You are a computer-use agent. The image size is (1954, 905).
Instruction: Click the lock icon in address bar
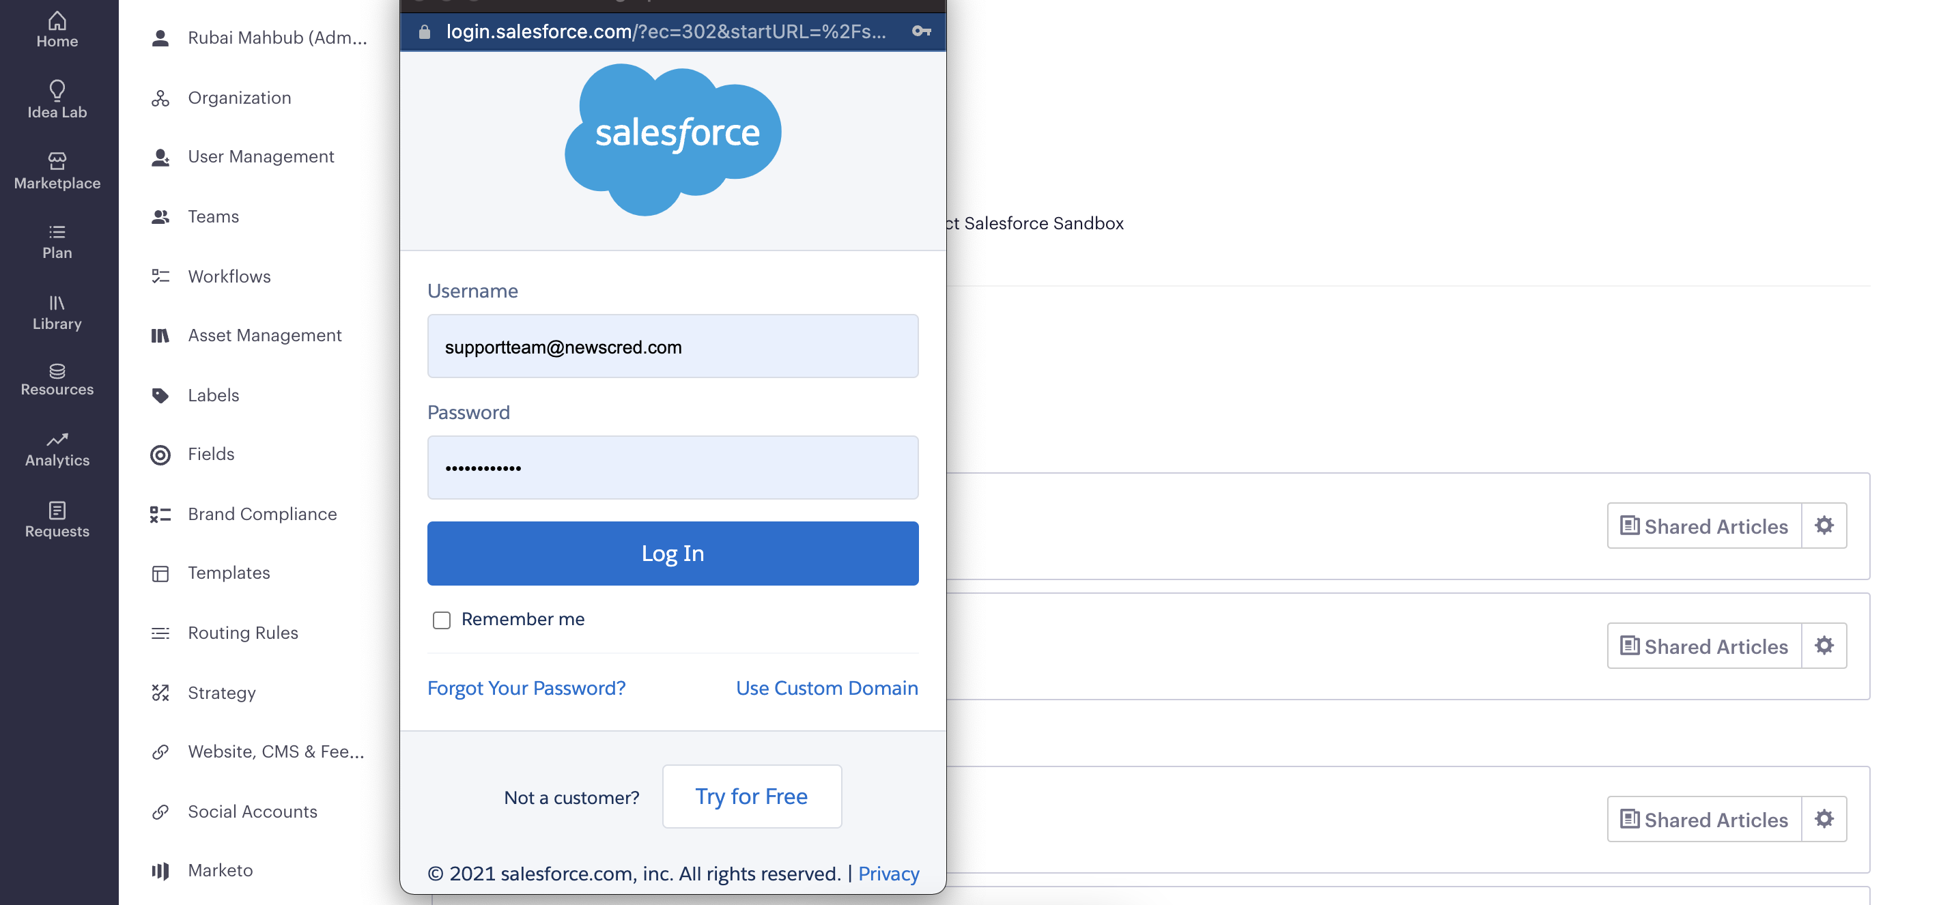425,31
